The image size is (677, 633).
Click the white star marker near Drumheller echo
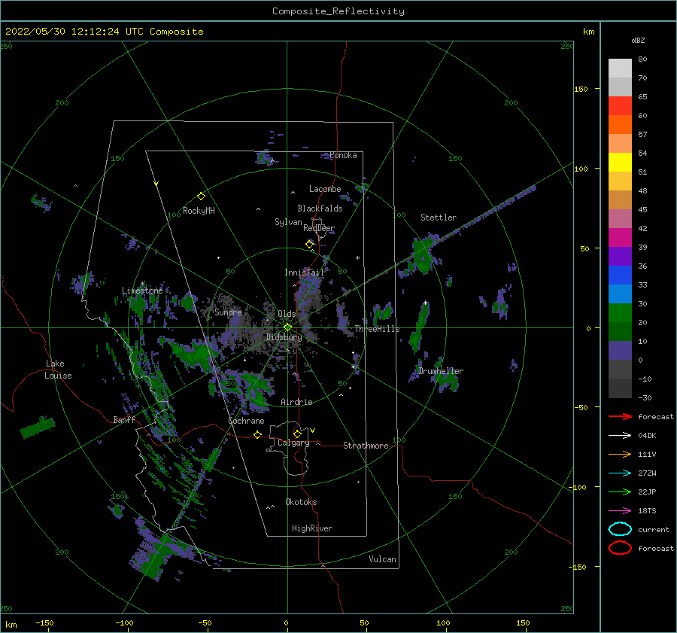click(425, 303)
